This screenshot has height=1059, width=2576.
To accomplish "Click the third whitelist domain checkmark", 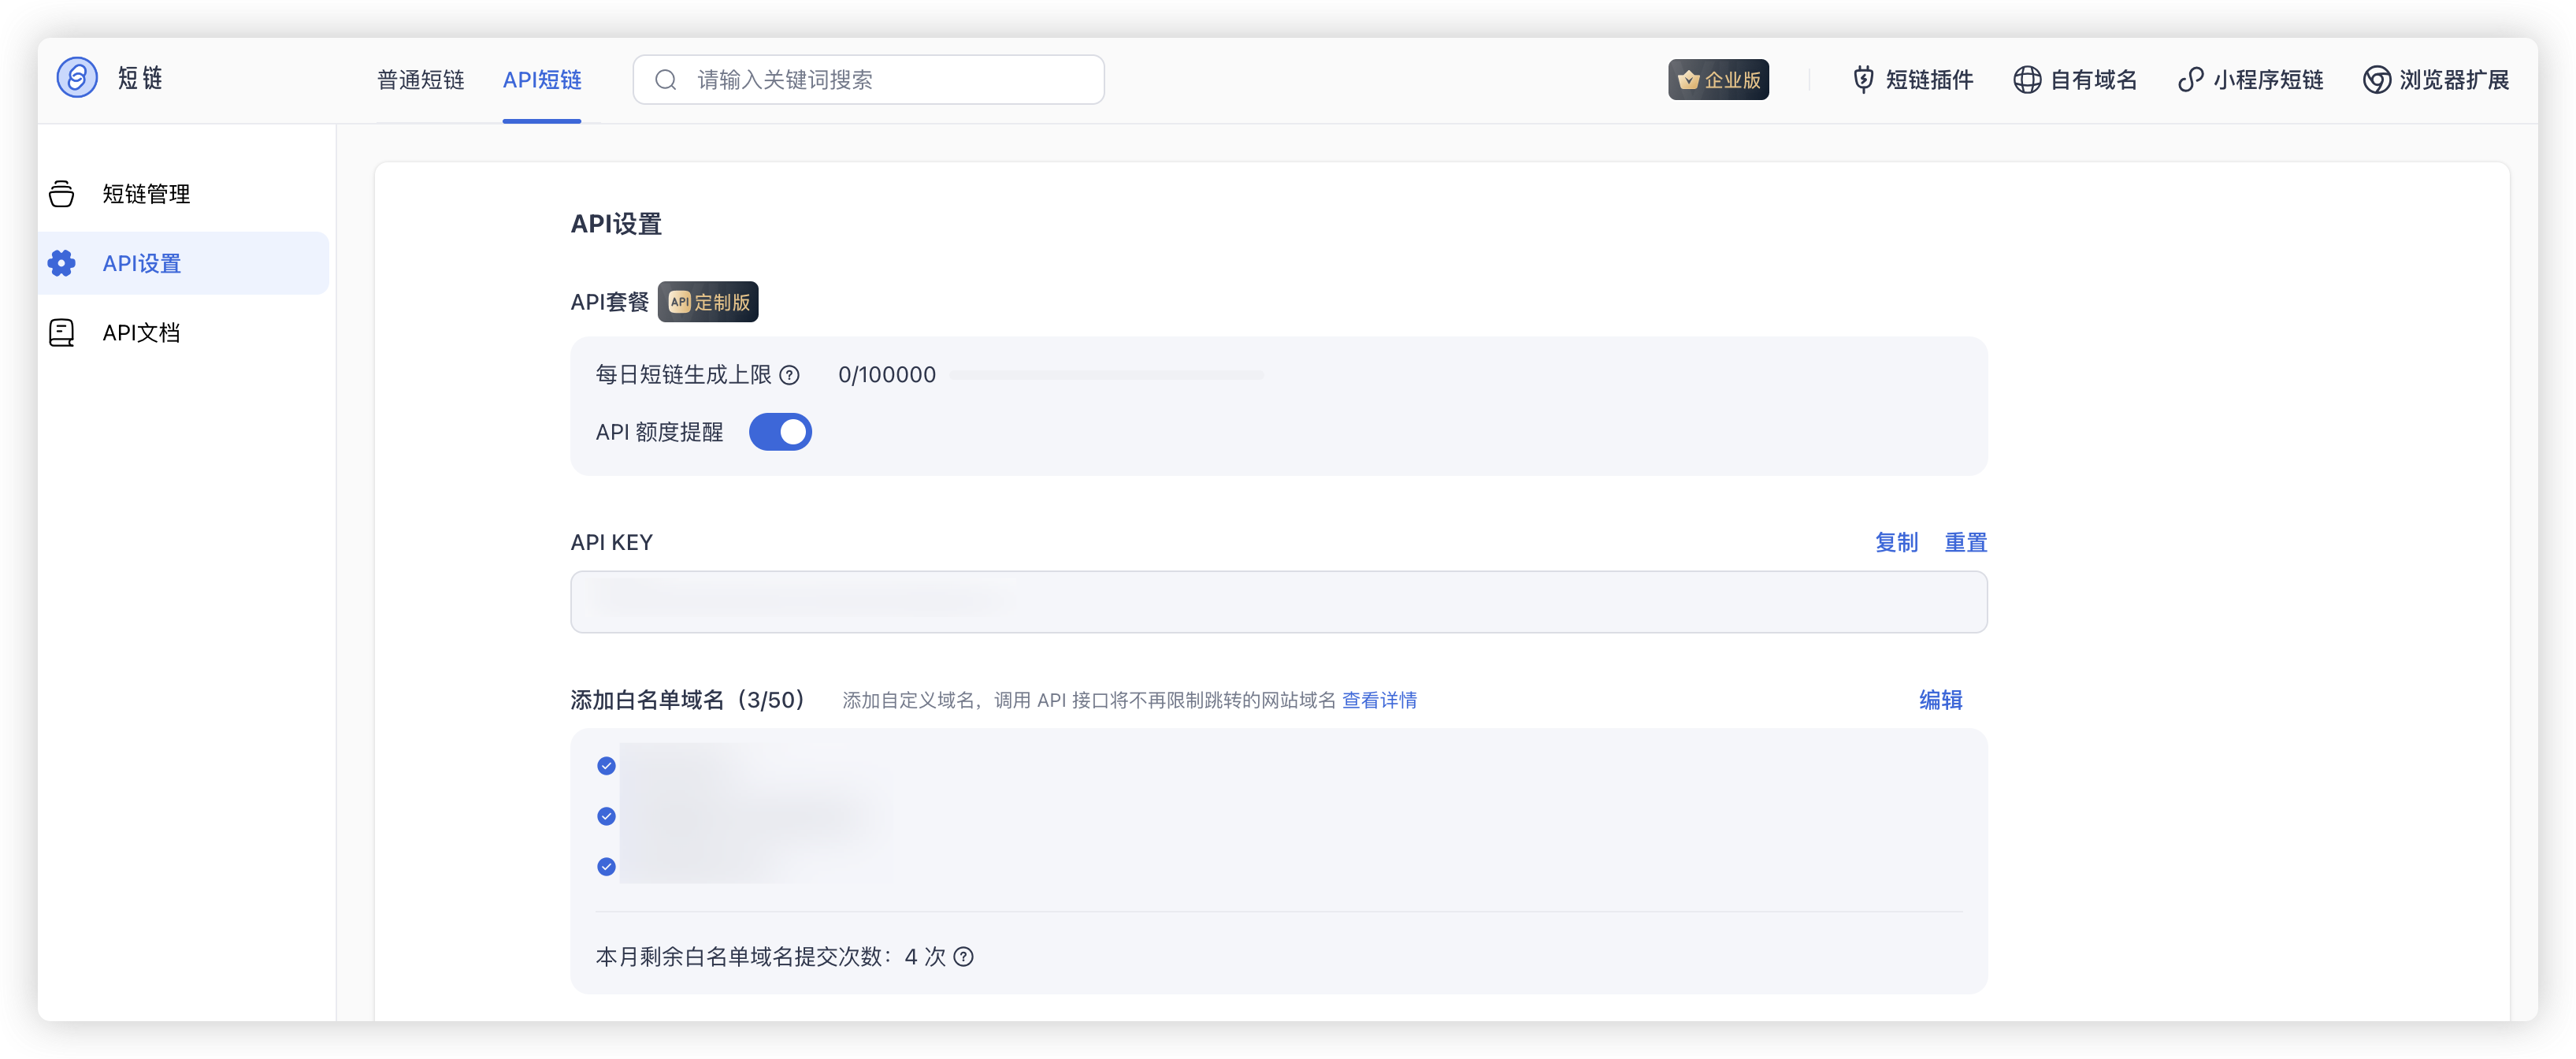I will (x=607, y=867).
